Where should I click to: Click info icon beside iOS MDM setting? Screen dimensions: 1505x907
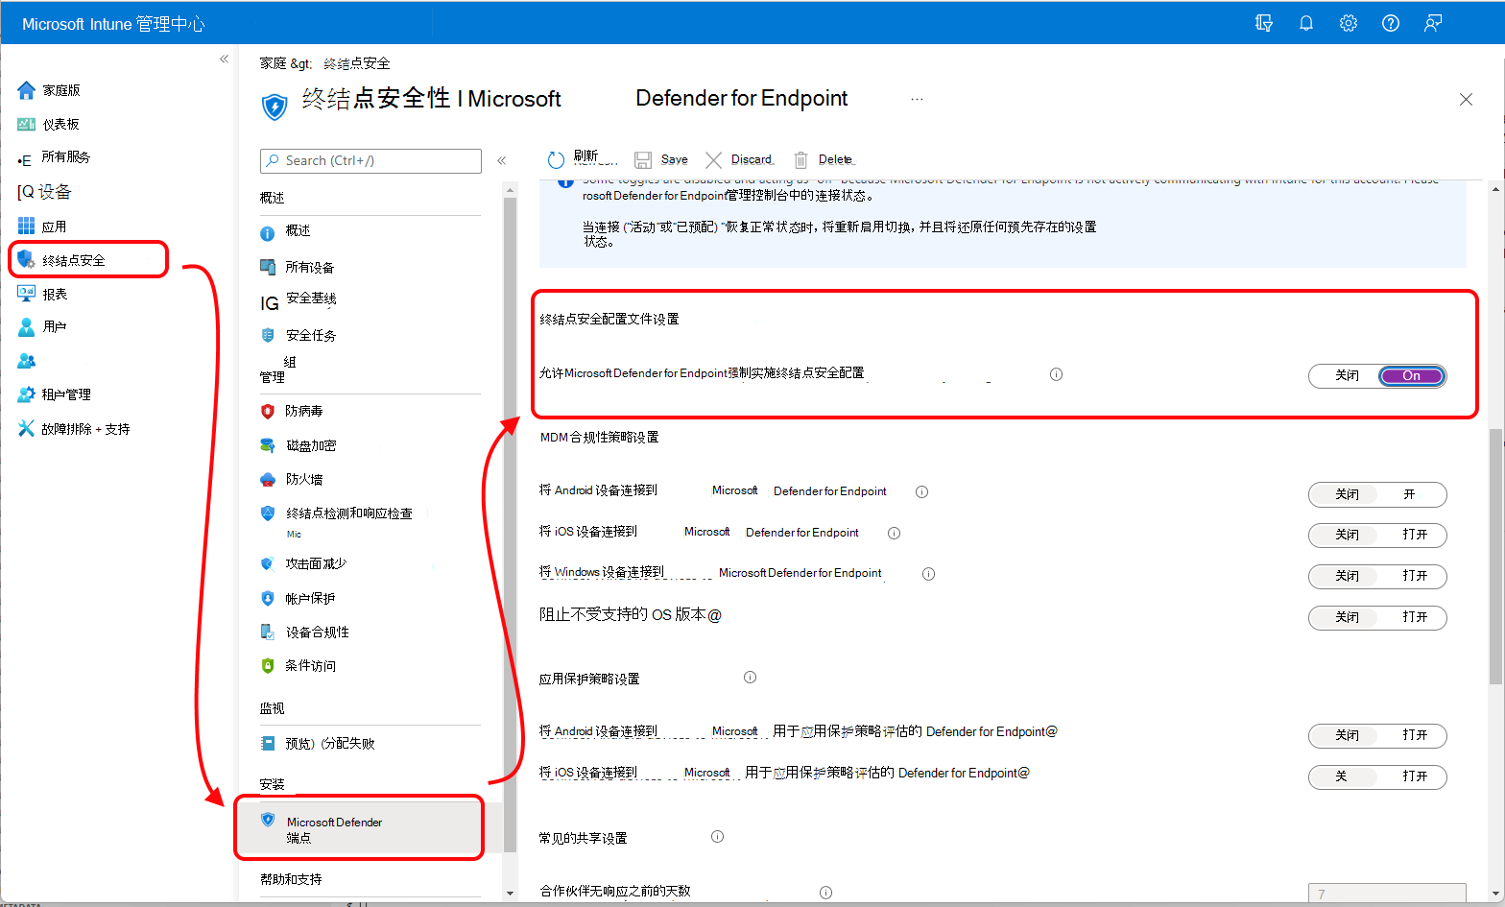tap(894, 533)
